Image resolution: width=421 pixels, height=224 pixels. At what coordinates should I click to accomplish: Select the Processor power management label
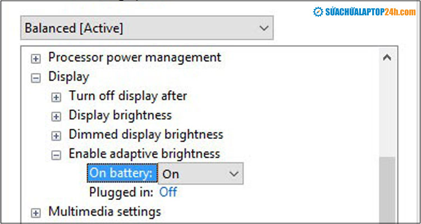click(135, 57)
